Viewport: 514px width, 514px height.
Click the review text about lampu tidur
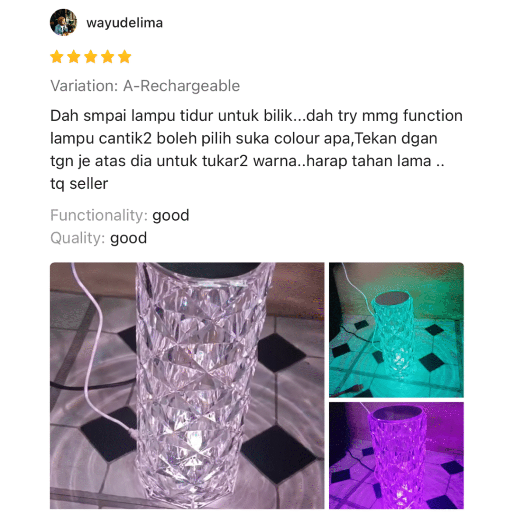[x=256, y=150]
